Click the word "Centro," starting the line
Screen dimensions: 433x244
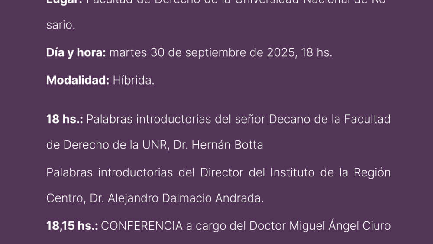(x=66, y=198)
